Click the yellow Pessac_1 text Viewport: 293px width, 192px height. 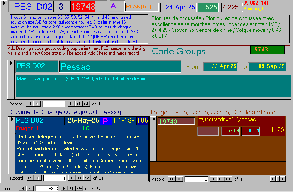pyautogui.click(x=253, y=9)
